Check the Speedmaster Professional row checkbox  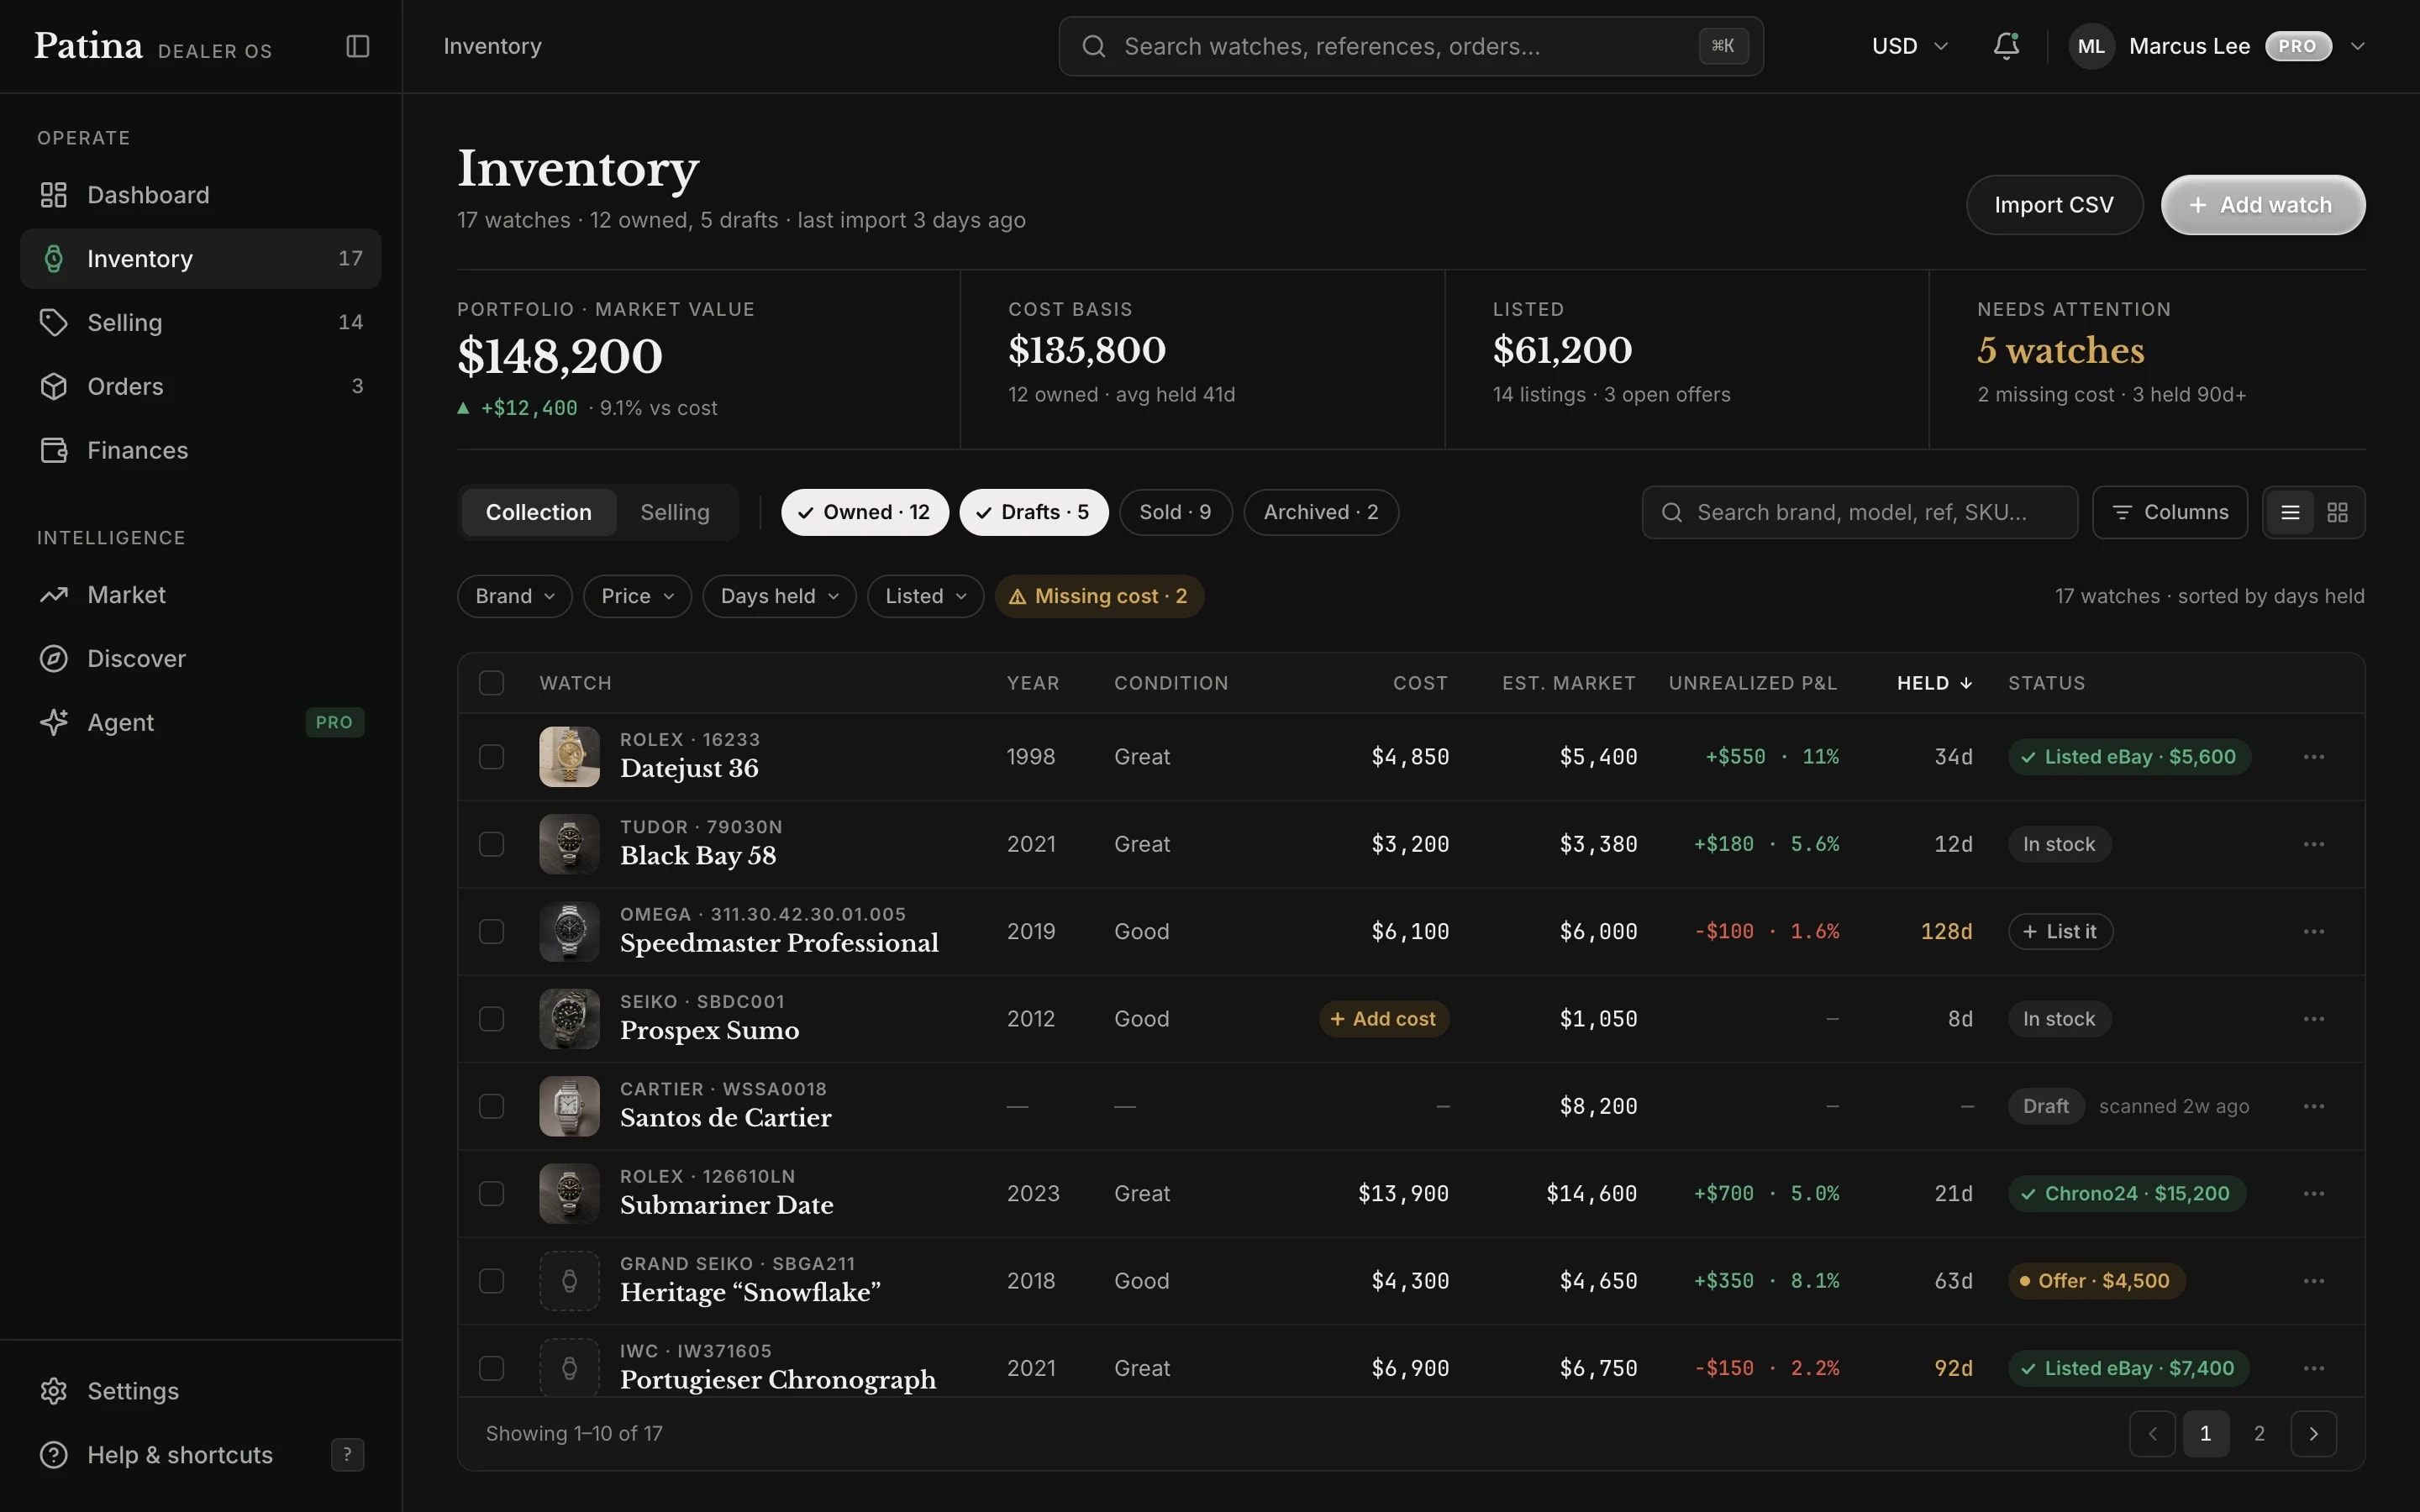[x=491, y=931]
